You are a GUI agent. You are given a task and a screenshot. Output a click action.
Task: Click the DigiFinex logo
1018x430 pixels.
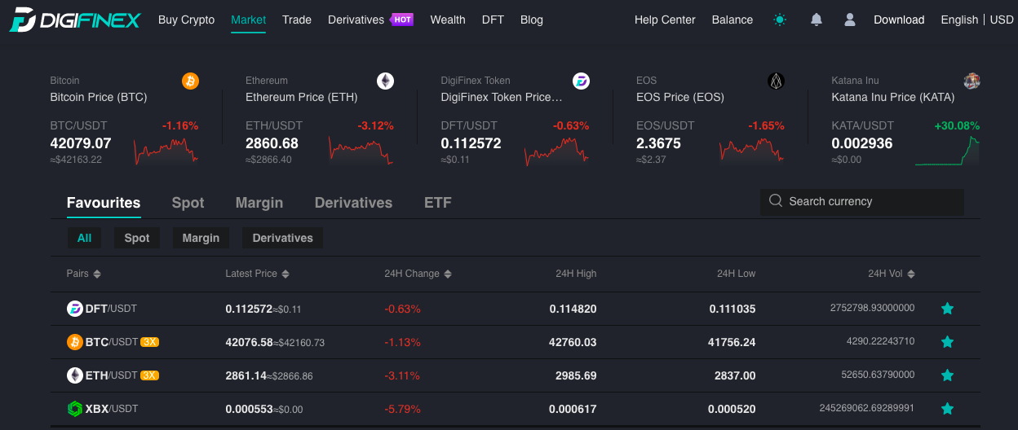[75, 20]
